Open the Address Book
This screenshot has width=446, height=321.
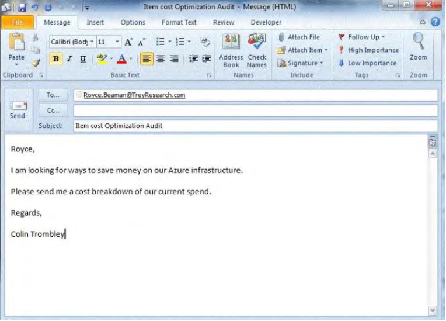[231, 51]
